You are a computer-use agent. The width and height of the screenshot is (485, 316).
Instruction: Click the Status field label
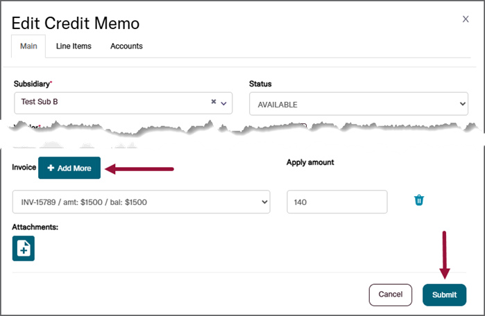(260, 84)
